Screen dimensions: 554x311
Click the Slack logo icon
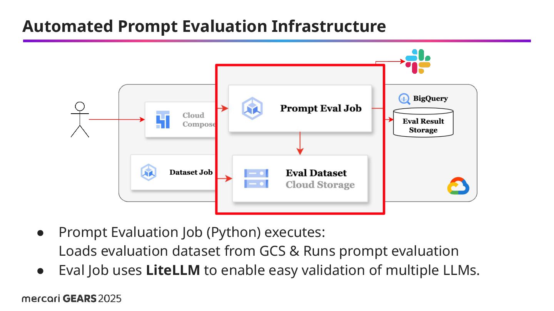pyautogui.click(x=418, y=61)
